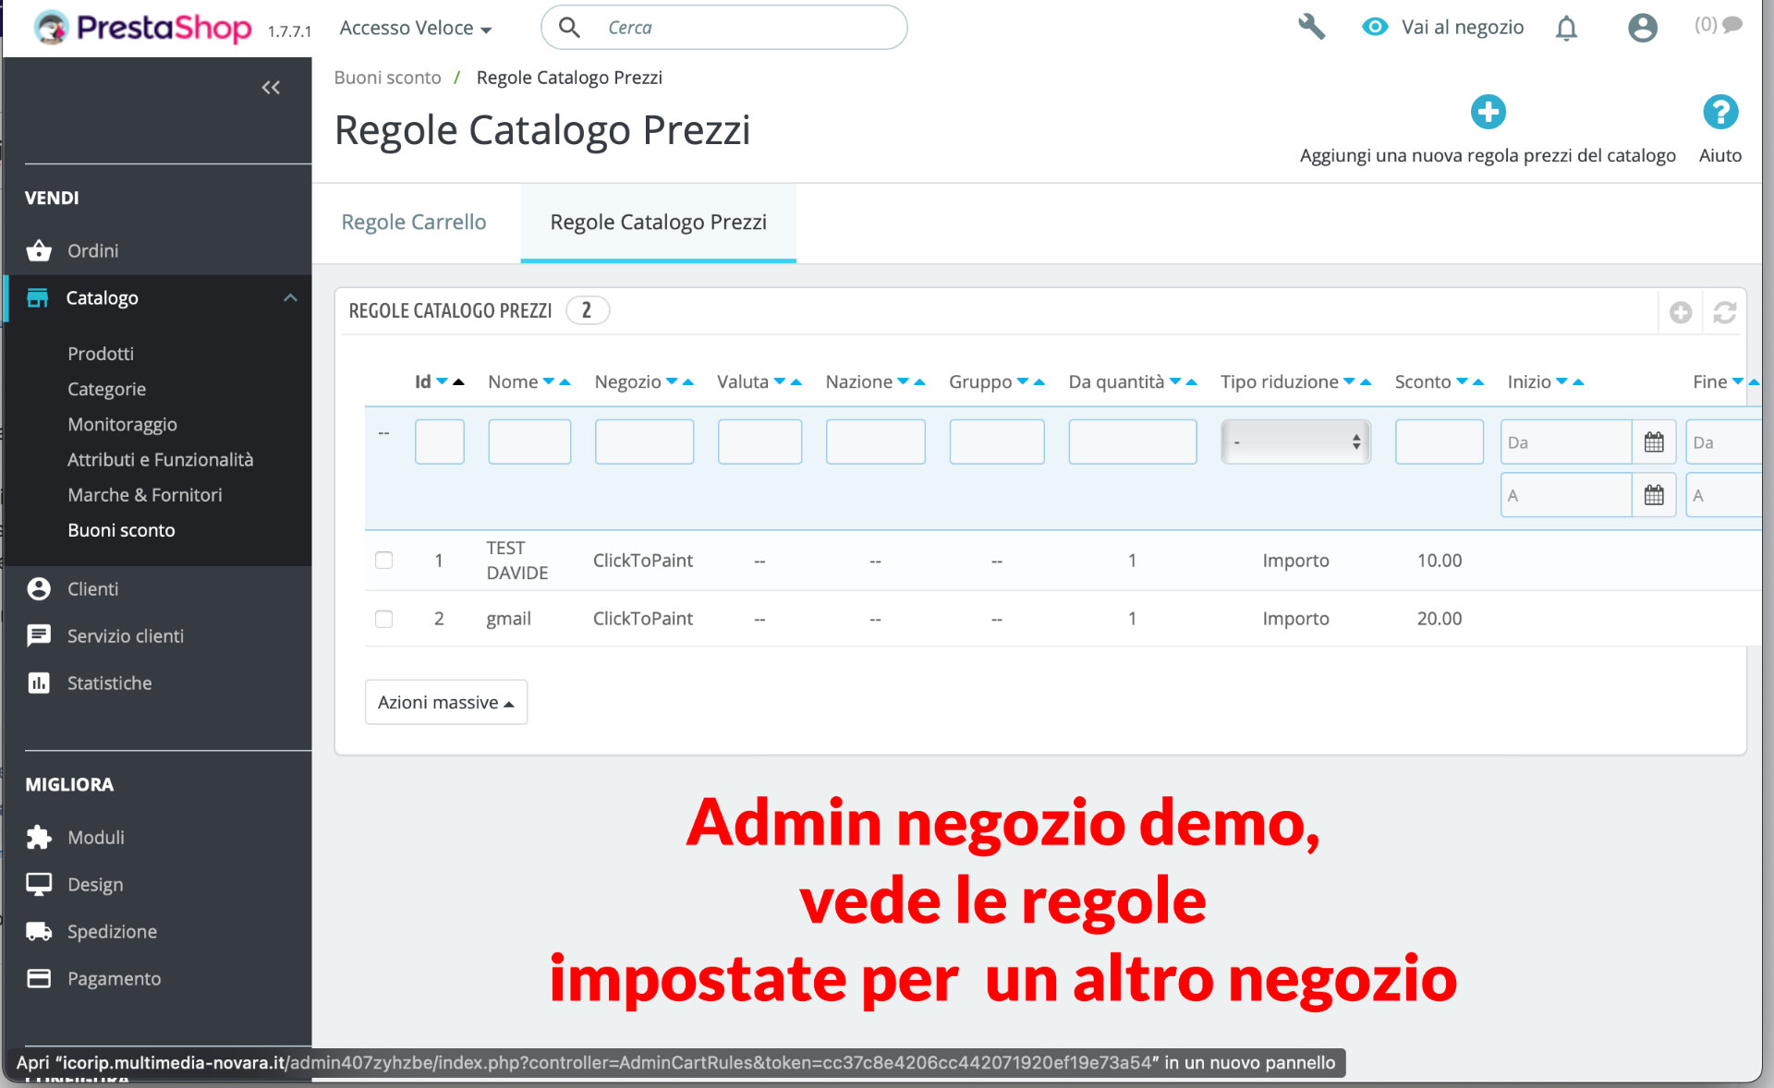Viewport: 1774px width, 1088px height.
Task: Refresh the catalog price rules list
Action: pos(1724,312)
